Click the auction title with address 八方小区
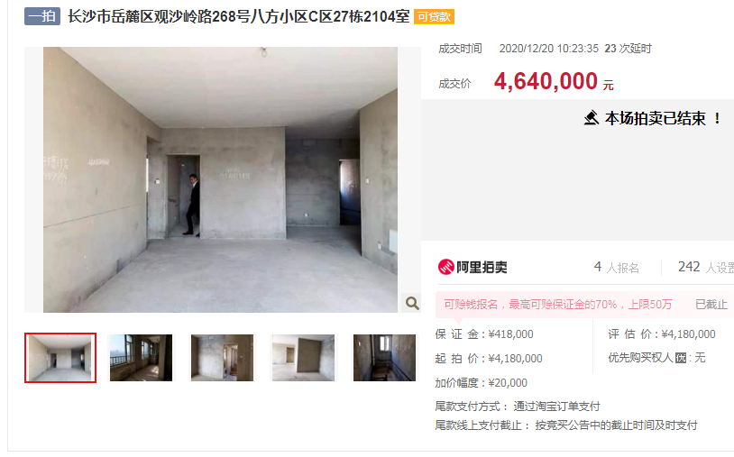The width and height of the screenshot is (734, 457). click(239, 17)
